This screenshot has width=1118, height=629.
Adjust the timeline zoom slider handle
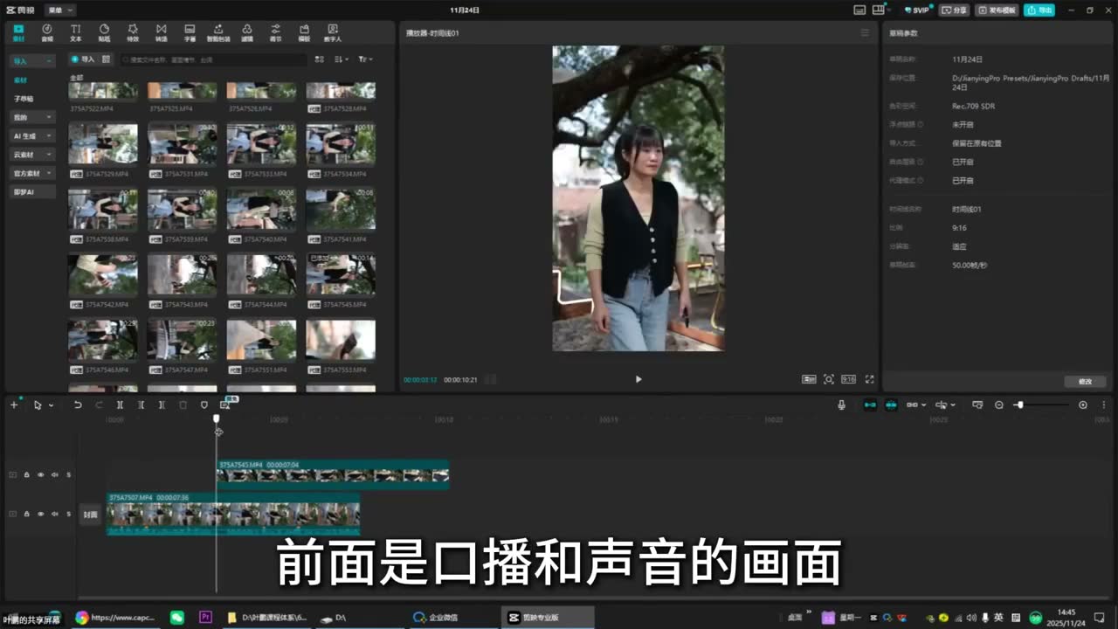[x=1019, y=404]
